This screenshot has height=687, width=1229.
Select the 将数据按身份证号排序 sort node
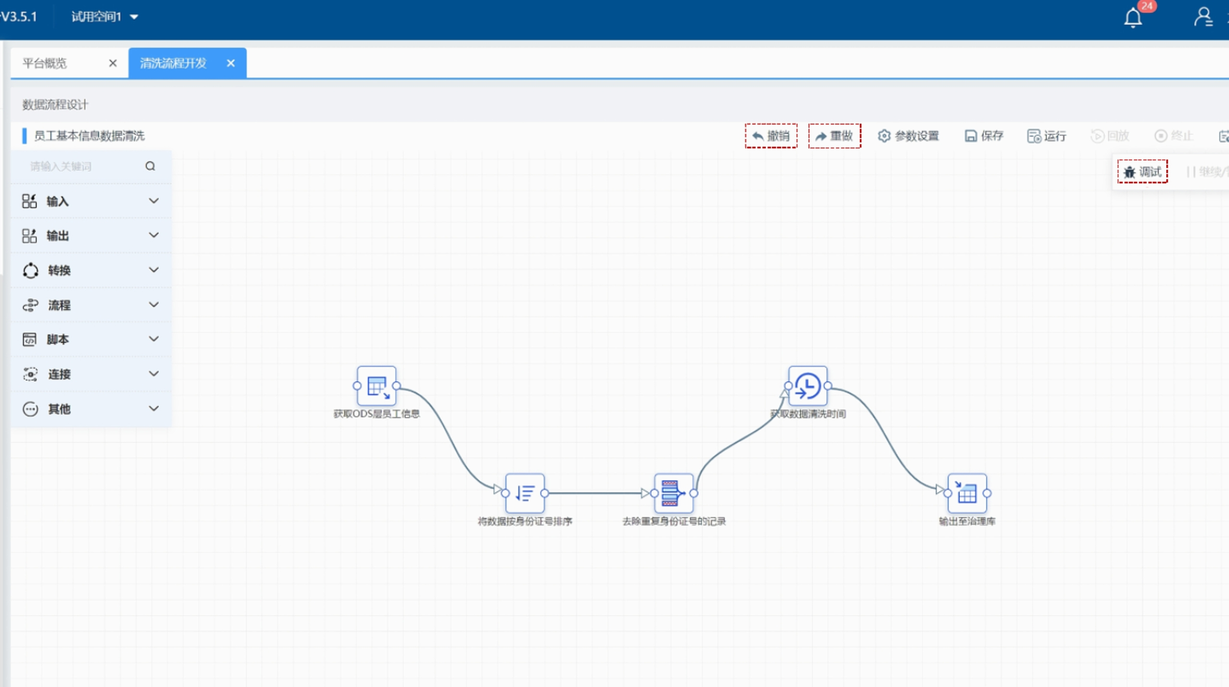[x=525, y=493]
